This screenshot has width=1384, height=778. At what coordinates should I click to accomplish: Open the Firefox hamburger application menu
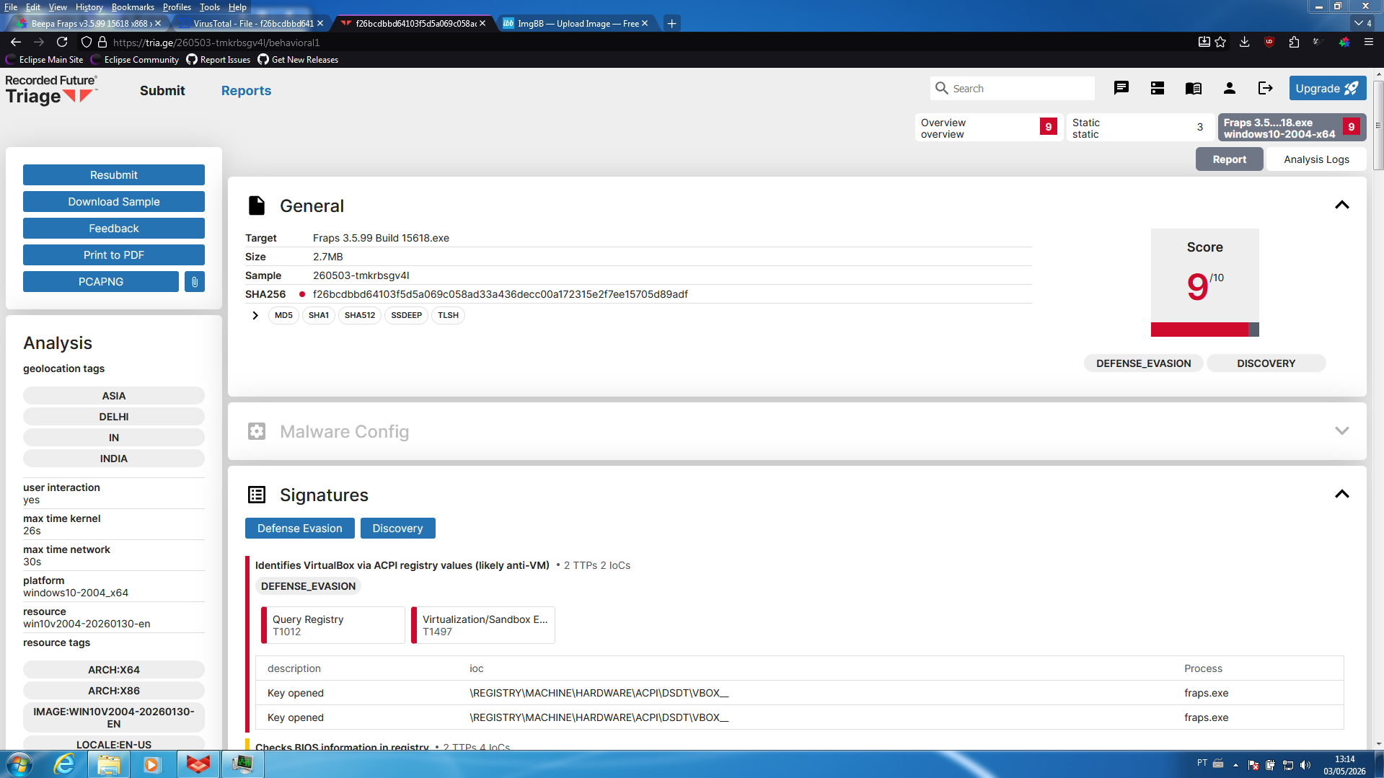coord(1368,42)
